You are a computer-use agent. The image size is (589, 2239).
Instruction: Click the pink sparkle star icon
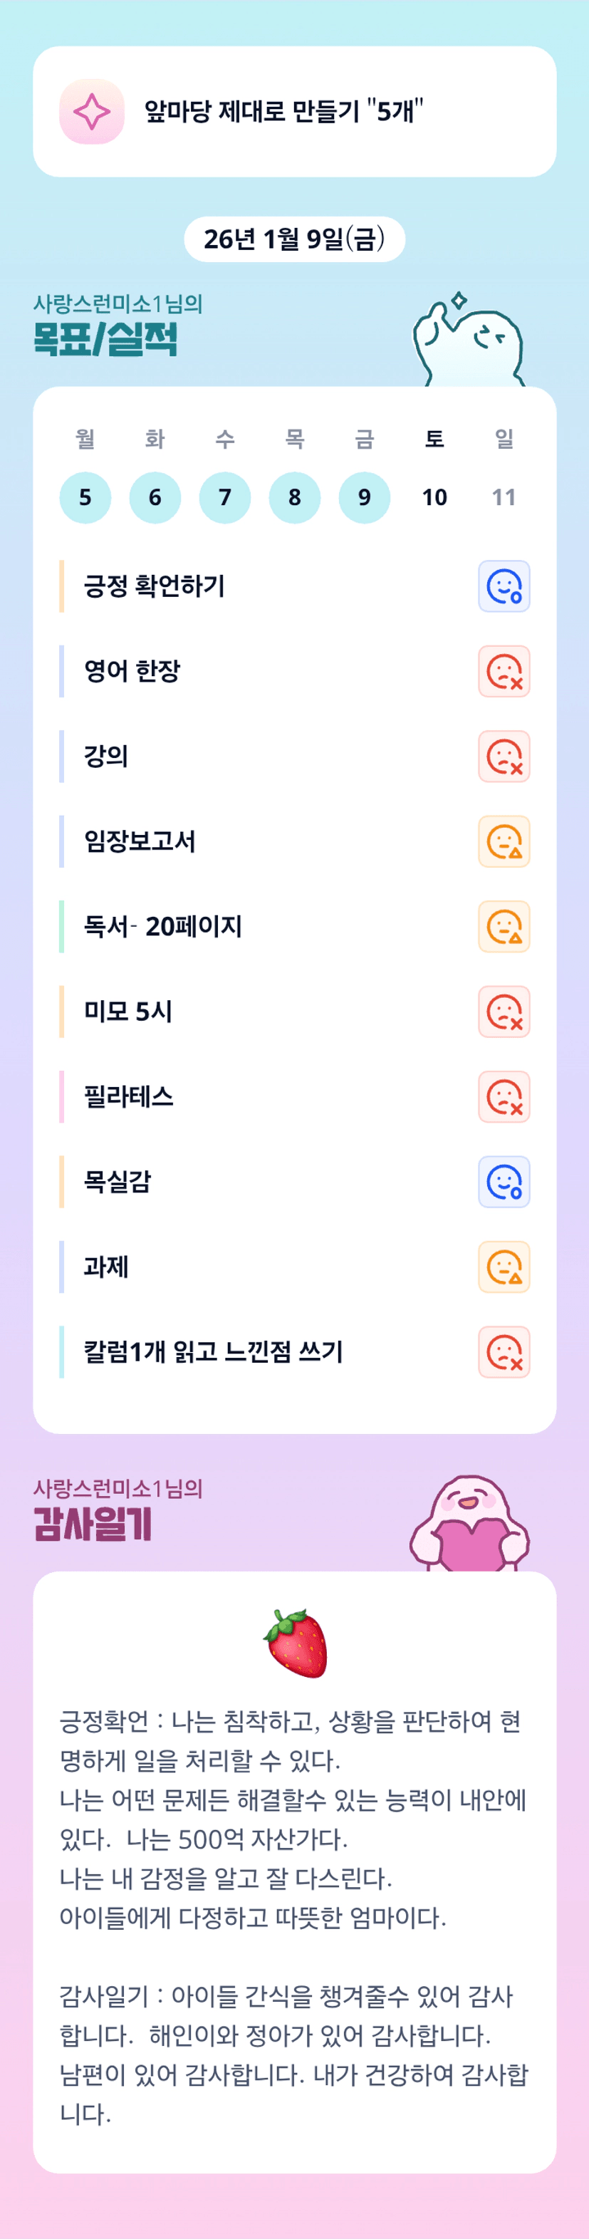coord(91,112)
